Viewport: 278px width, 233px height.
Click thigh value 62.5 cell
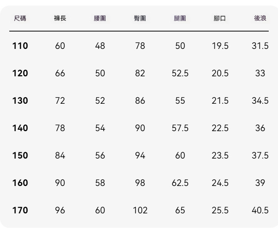tap(180, 183)
